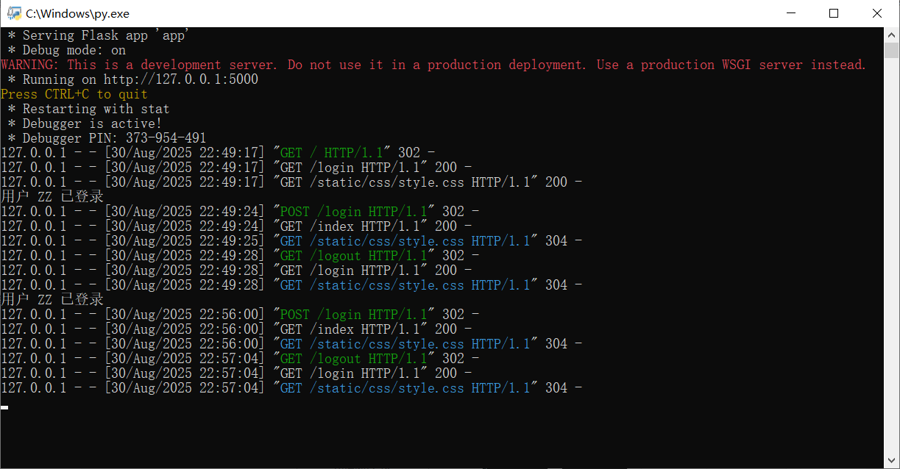Click the blinking console cursor
This screenshot has height=469, width=900.
[4, 407]
